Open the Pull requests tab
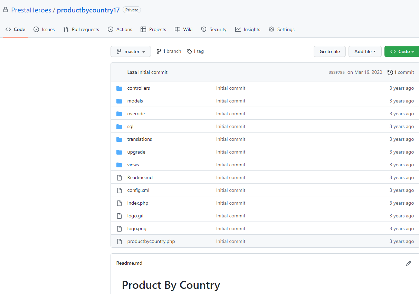This screenshot has width=419, height=294. coord(81,29)
